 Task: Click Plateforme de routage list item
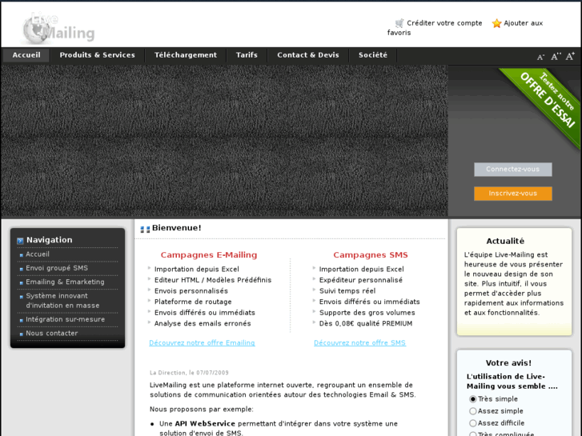tap(193, 302)
